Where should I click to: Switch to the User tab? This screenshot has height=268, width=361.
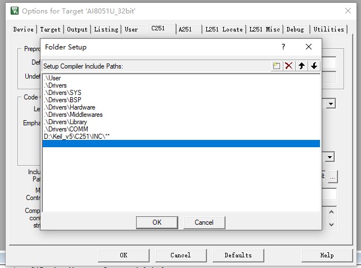[131, 29]
